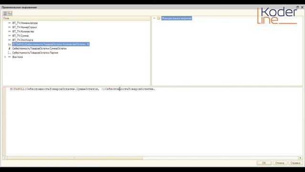This screenshot has width=305, height=172.
Task: Click the Отмена cancel button
Action: 280,163
